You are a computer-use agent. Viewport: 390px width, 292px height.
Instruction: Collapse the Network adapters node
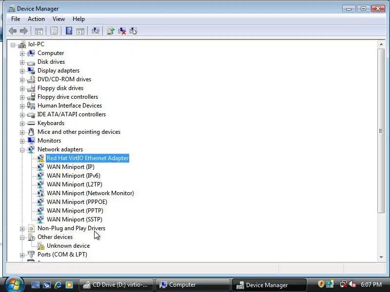pyautogui.click(x=22, y=150)
